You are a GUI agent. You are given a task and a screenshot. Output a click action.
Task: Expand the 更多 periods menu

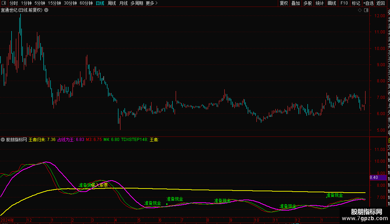(x=152, y=3)
